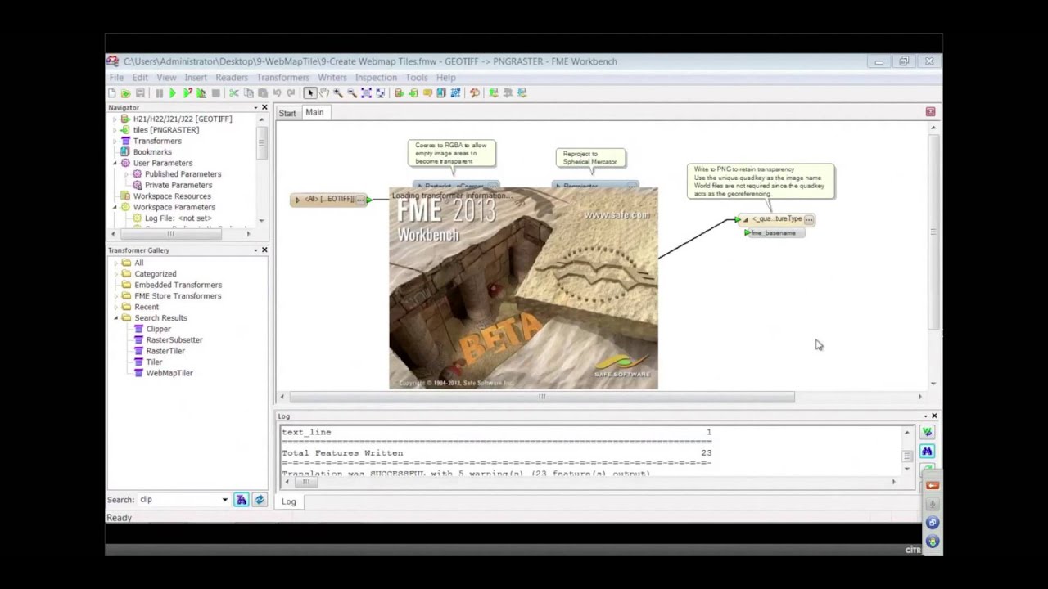Expand the H21/H22/J21/J22 [GEOTIFF] reader node

coord(115,119)
